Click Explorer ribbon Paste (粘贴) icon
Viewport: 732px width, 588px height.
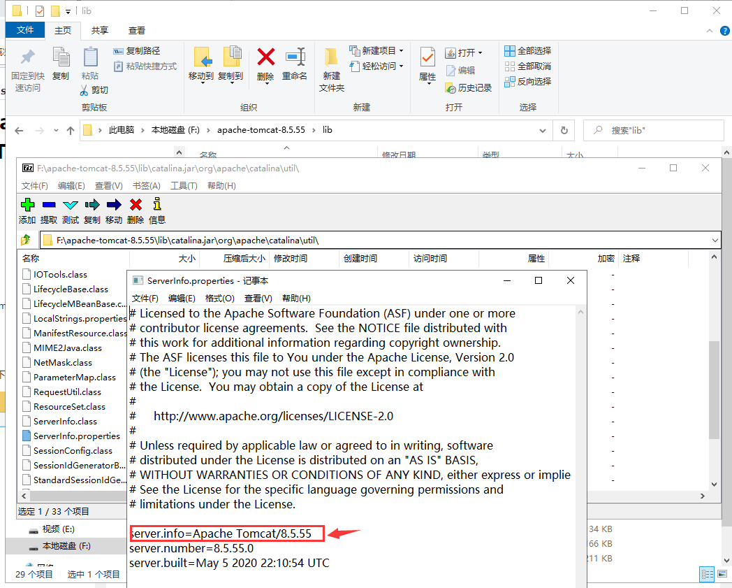click(90, 57)
